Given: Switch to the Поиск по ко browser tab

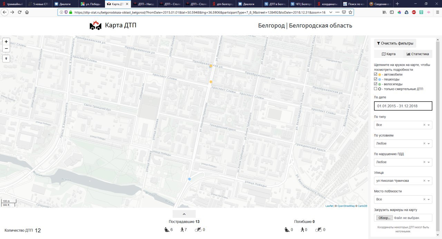Looking at the screenshot, I should pos(354,4).
